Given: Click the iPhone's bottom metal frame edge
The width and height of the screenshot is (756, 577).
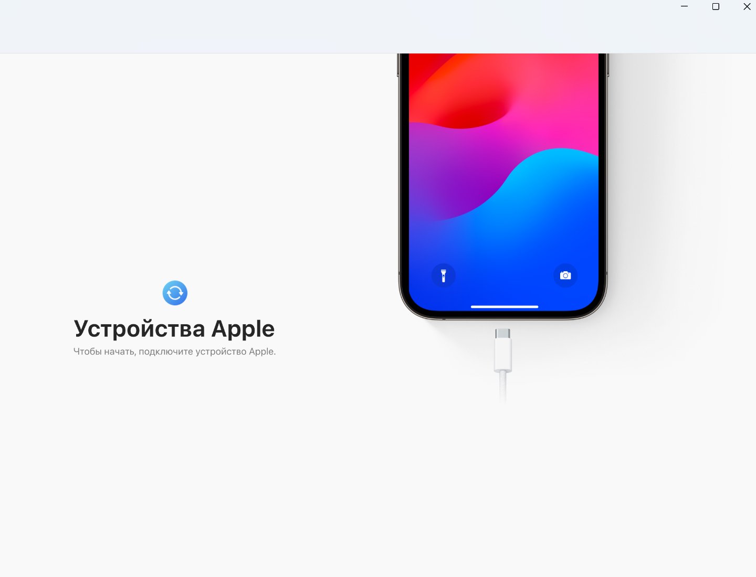Looking at the screenshot, I should 503,317.
